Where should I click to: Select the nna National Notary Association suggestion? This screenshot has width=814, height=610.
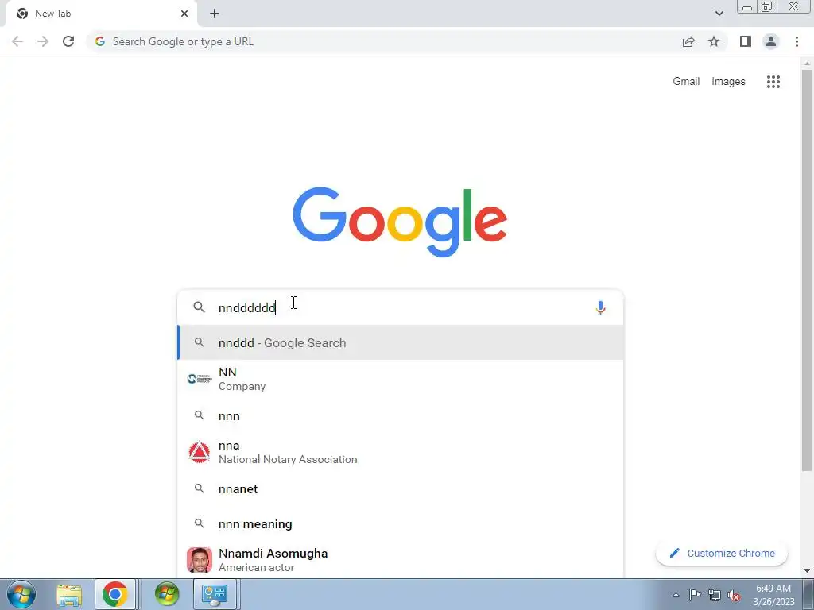point(401,452)
